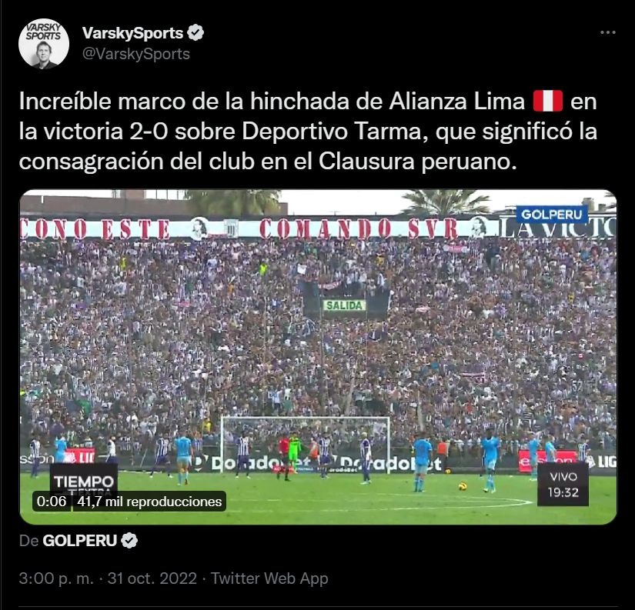This screenshot has height=610, width=635.
Task: Open the GOLPERU video source link
Action: point(80,540)
